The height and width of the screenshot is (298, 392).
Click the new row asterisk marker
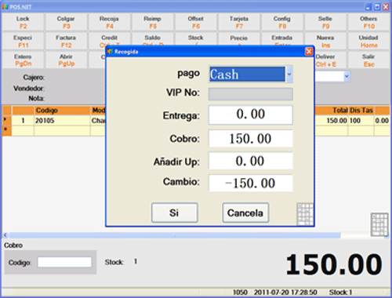6,130
